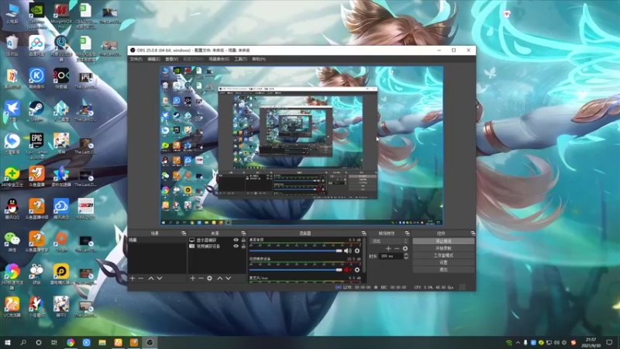This screenshot has height=349, width=620.
Task: Mute the 桌面音频 speaker icon
Action: click(x=347, y=251)
